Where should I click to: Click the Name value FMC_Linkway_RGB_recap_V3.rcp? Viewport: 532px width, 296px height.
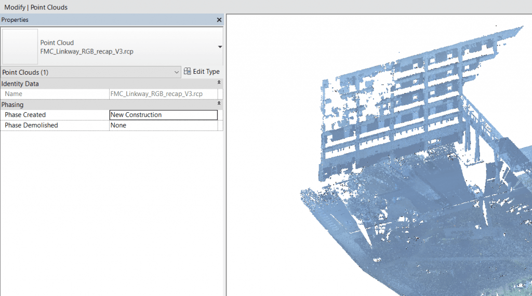[156, 94]
